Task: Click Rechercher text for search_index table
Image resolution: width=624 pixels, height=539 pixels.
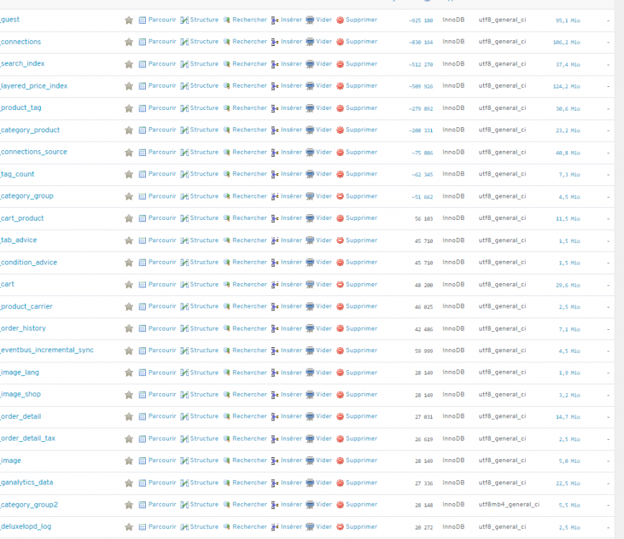Action: point(249,64)
